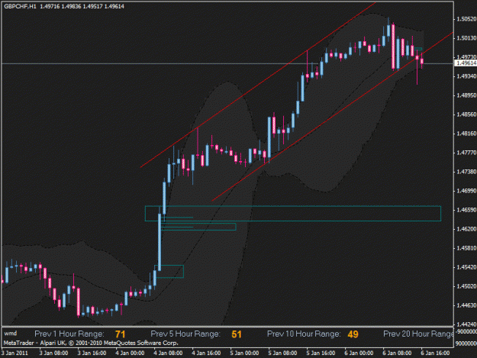Click the 1.44240 price axis label
This screenshot has height=358, width=477.
tap(466, 324)
